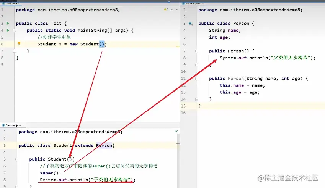Click println "父类的无参构造" string in Person.java
The image size is (325, 188).
[x=291, y=58]
